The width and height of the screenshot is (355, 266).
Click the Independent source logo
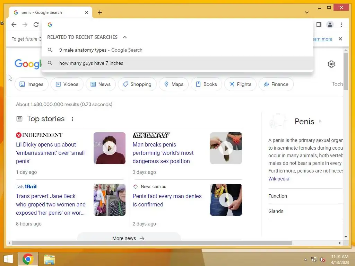point(39,135)
